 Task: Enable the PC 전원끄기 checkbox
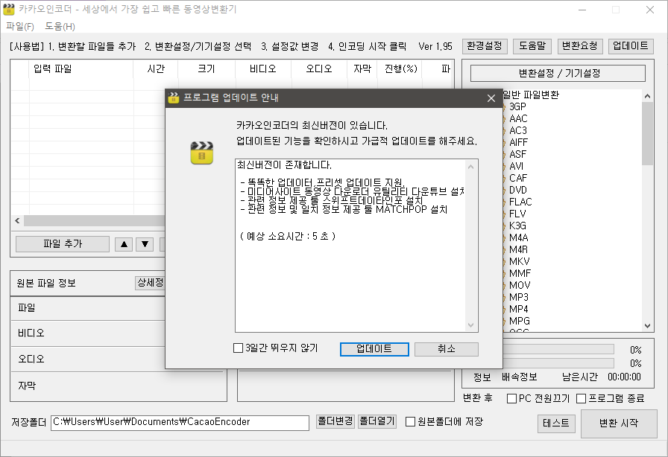point(511,399)
